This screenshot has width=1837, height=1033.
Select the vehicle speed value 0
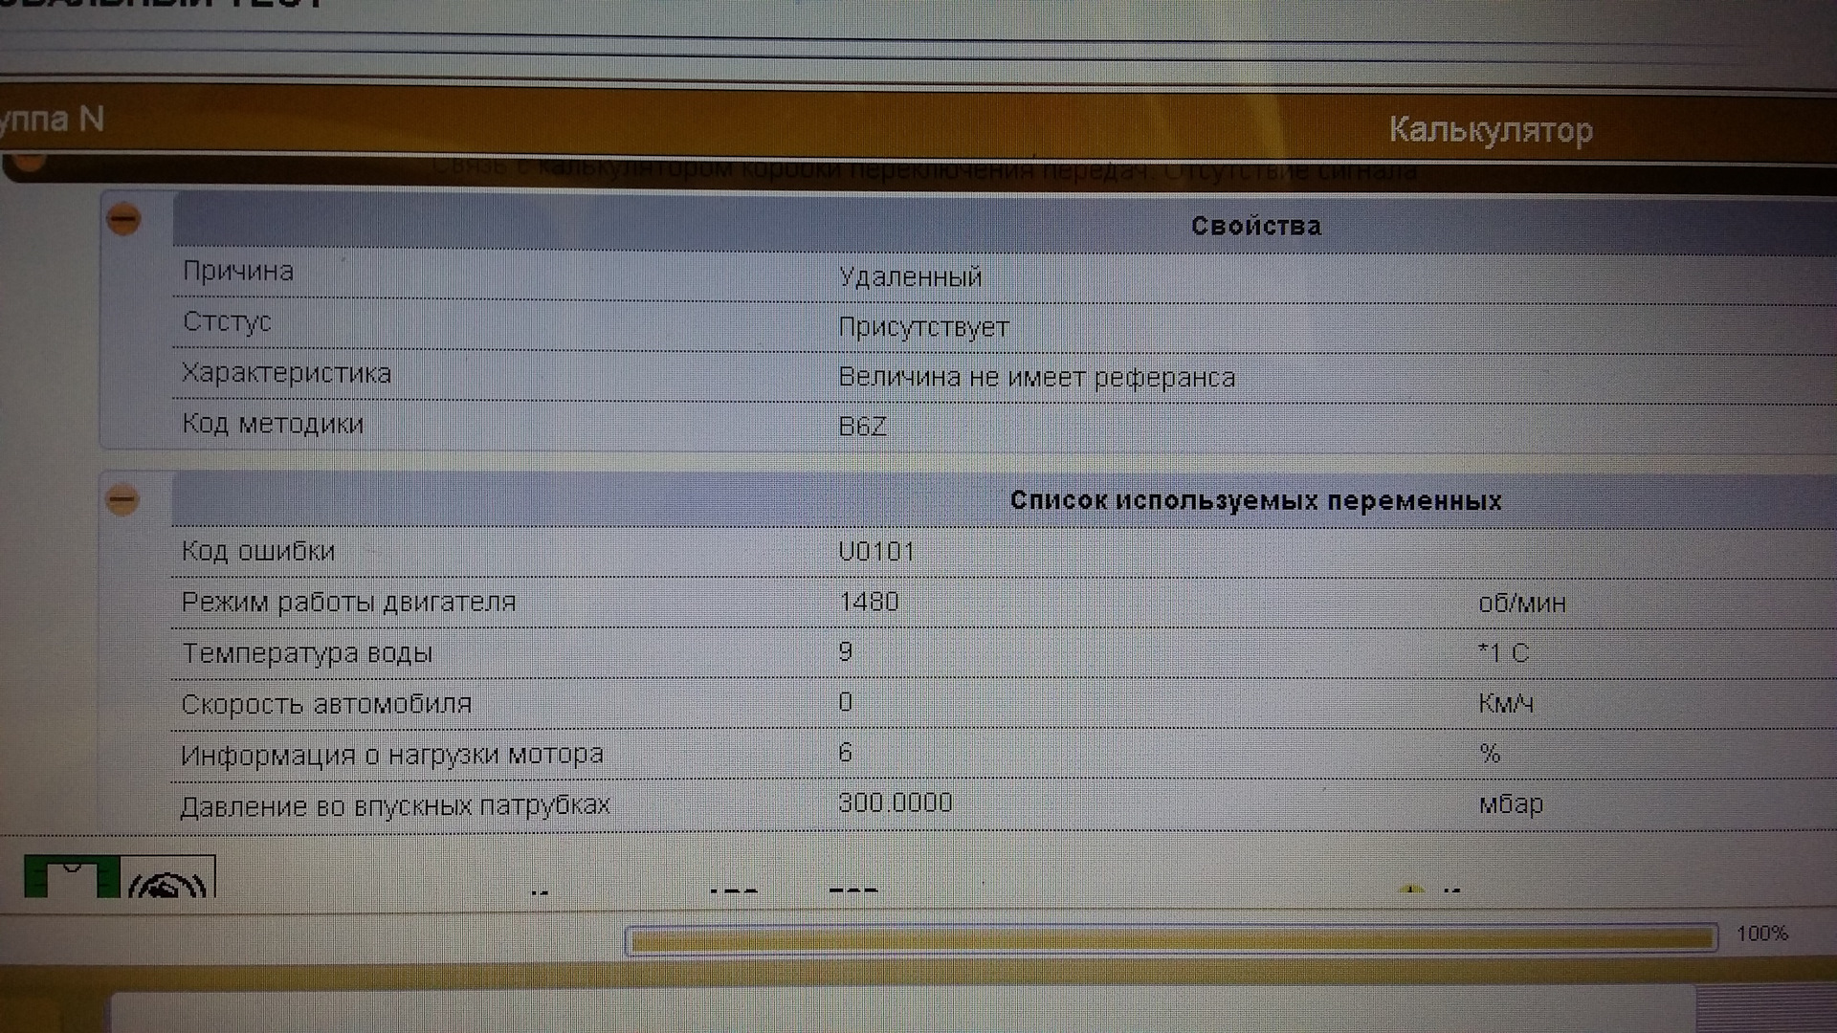tap(845, 702)
